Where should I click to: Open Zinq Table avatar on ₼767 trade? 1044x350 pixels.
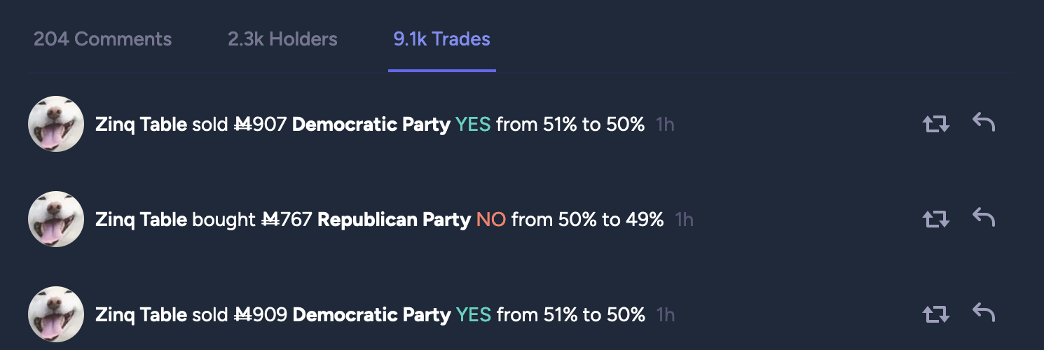[x=56, y=219]
